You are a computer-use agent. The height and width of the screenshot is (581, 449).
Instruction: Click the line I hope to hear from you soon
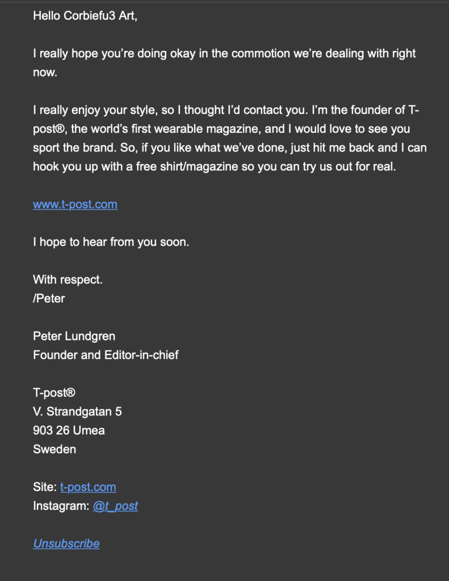pyautogui.click(x=111, y=242)
